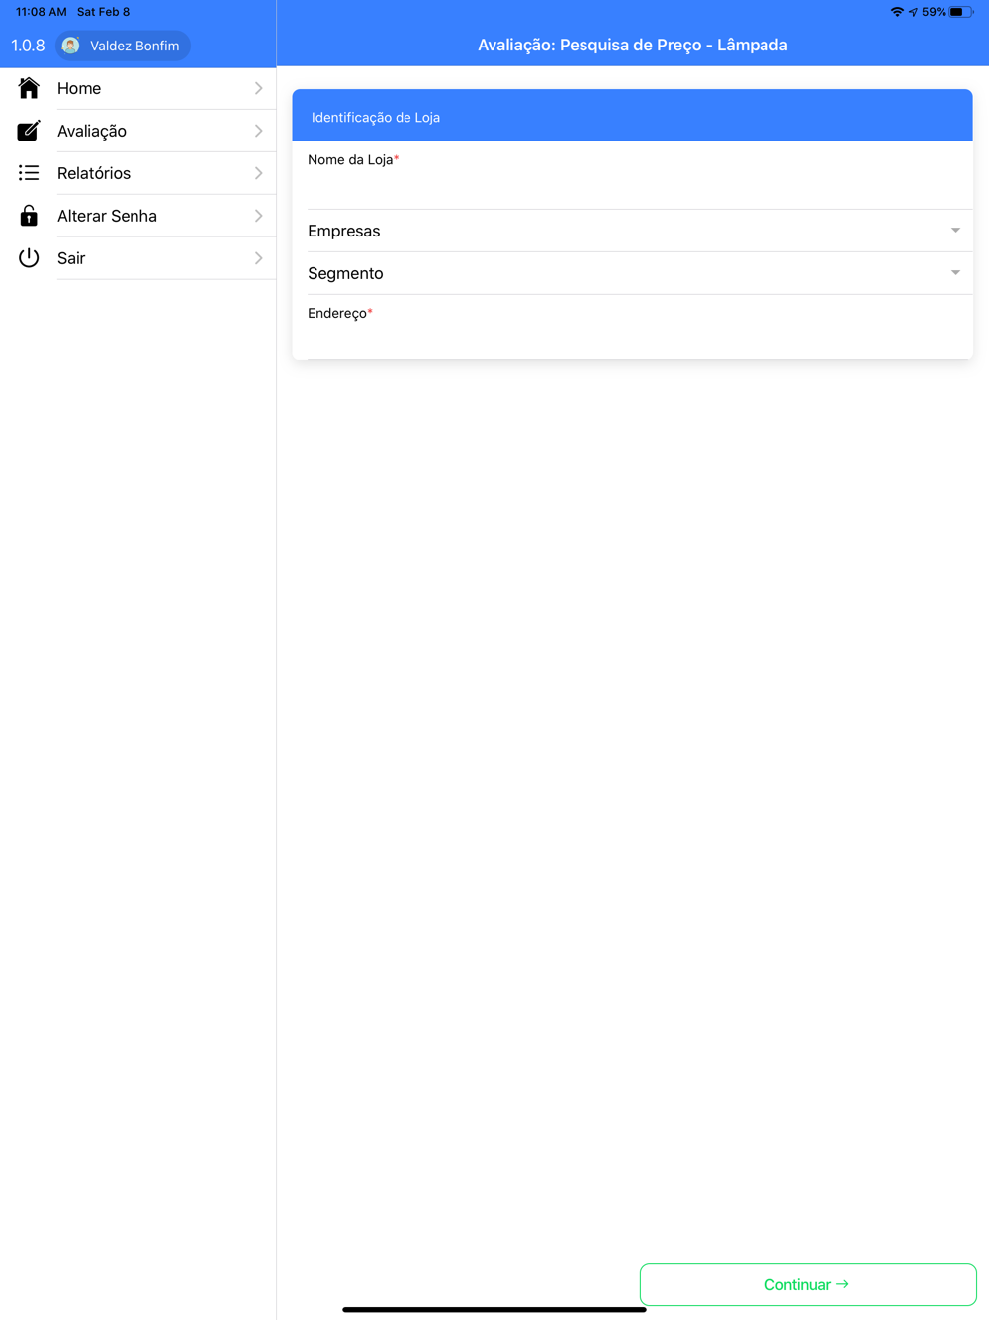Select the Home menu entry

pyautogui.click(x=138, y=88)
